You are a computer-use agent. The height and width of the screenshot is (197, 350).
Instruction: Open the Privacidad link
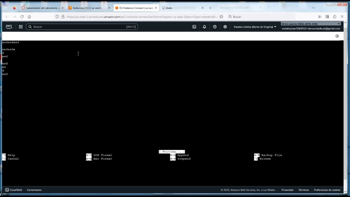click(x=287, y=190)
